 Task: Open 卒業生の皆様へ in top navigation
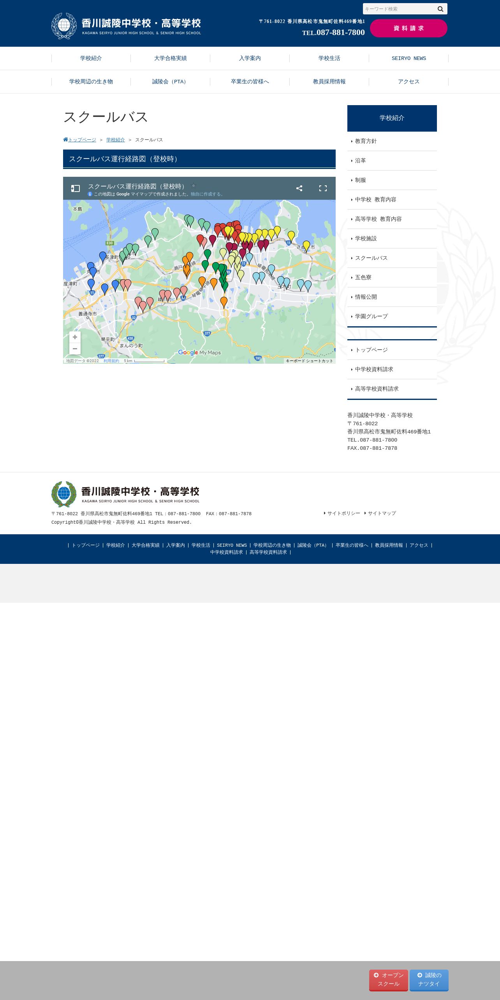tap(250, 82)
